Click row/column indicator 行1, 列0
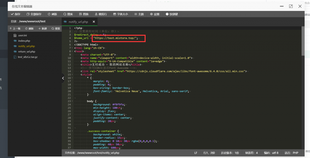This screenshot has width=310, height=158. click(209, 153)
